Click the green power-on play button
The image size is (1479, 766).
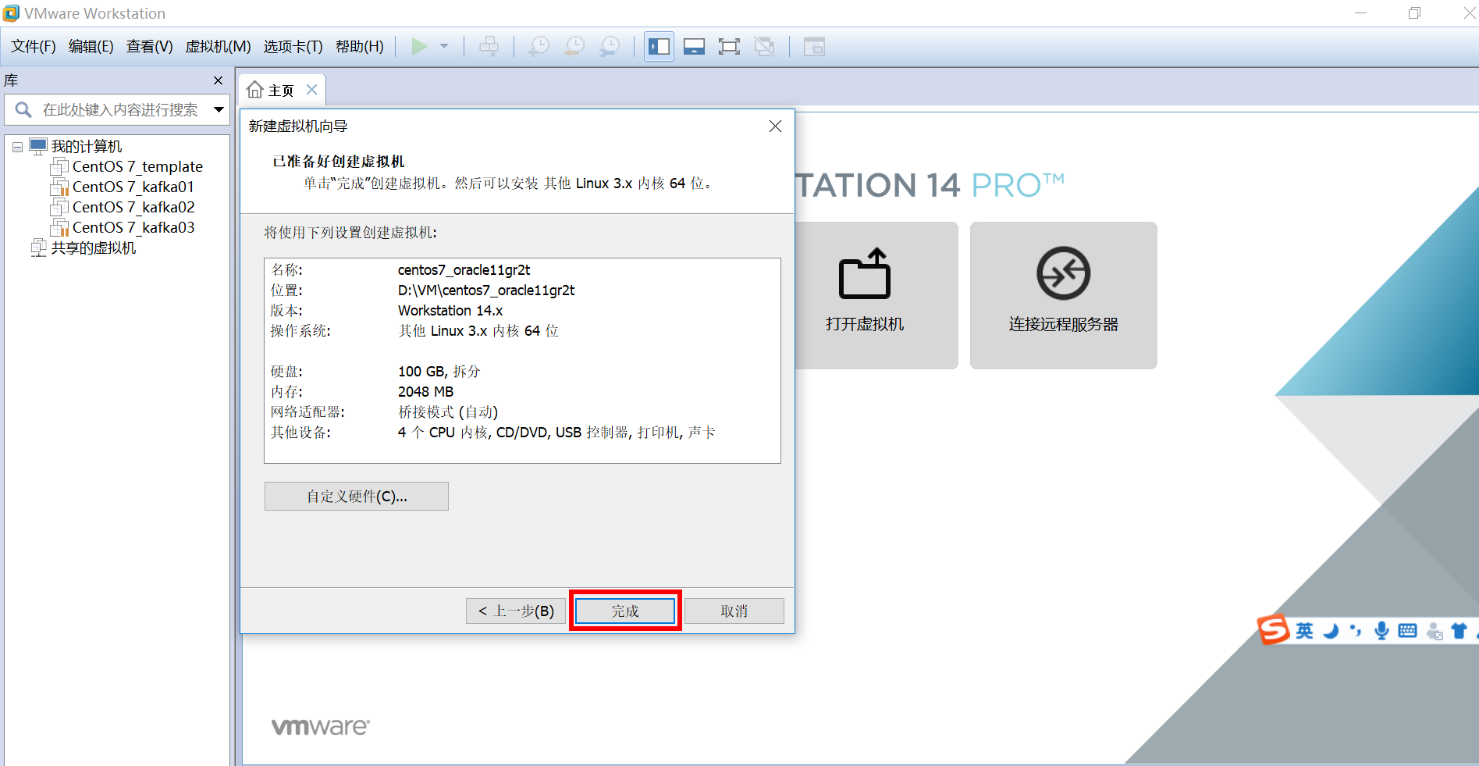[419, 47]
